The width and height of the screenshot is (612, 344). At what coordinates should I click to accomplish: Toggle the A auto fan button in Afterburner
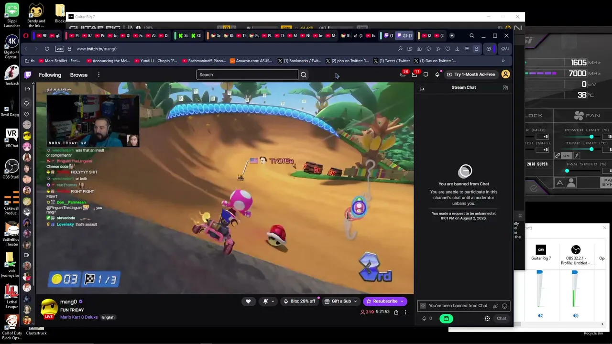click(560, 183)
